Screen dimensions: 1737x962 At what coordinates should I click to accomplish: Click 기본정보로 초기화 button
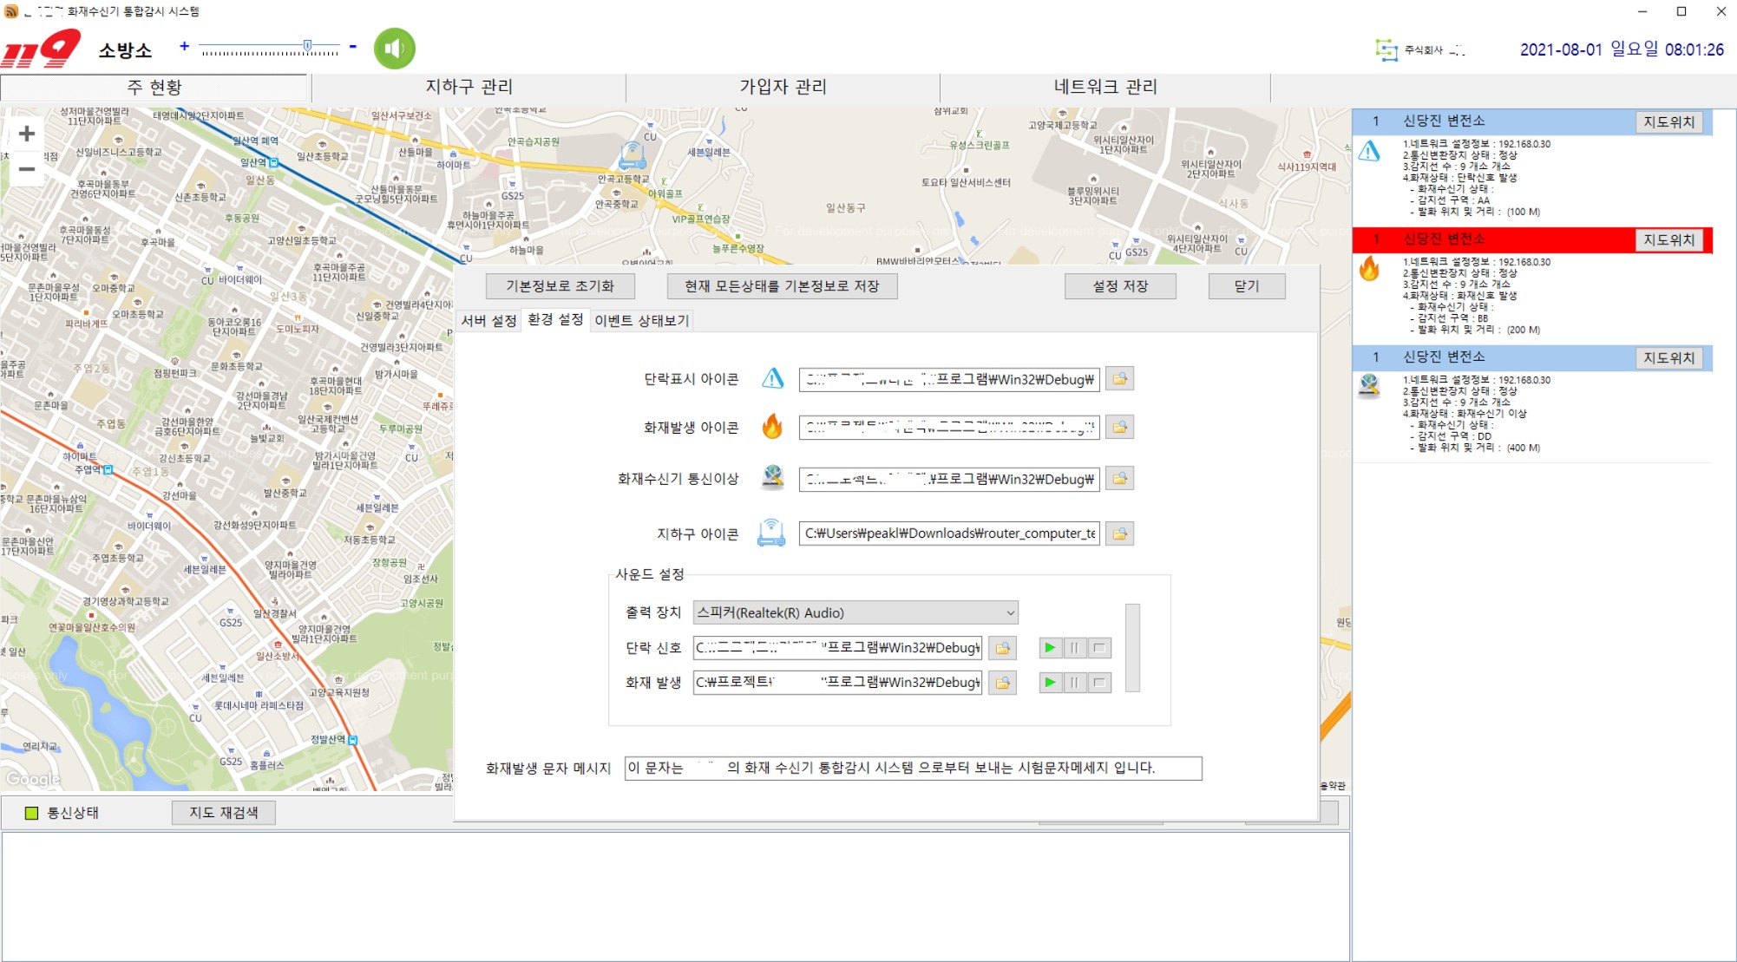pos(560,286)
